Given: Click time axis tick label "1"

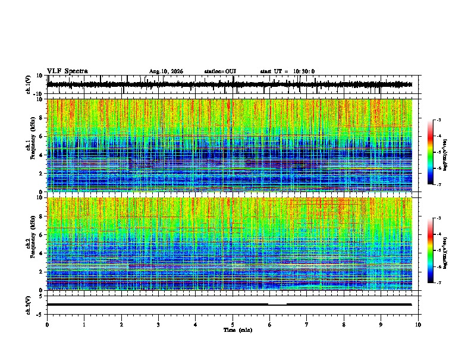Looking at the screenshot, I should (84, 325).
